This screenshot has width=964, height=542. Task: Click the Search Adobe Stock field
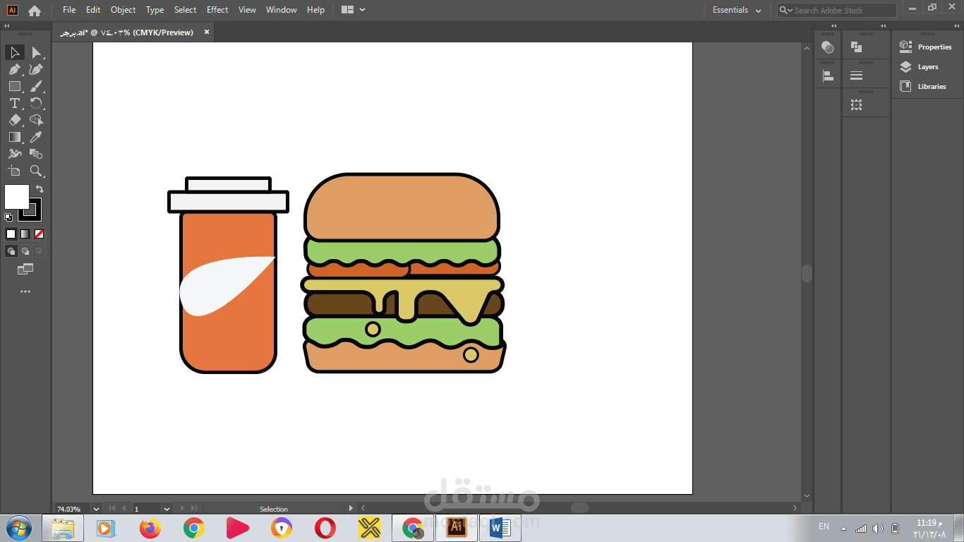coord(837,10)
